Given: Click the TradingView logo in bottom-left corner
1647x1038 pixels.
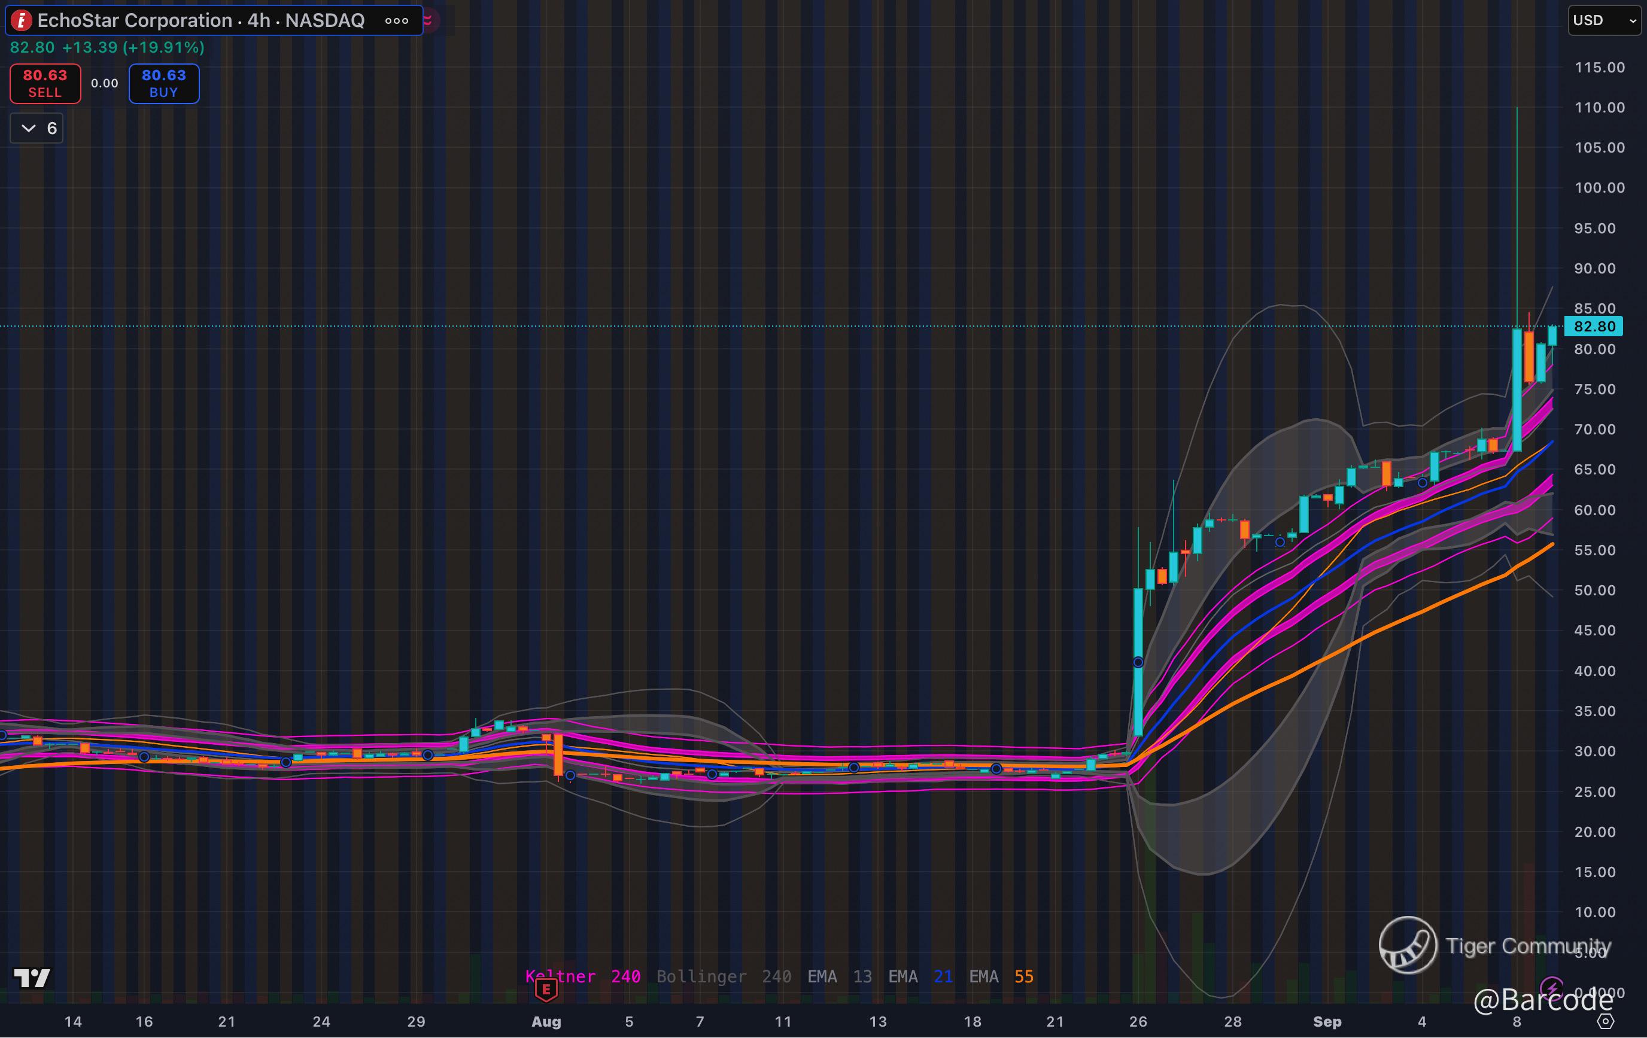Looking at the screenshot, I should (32, 978).
